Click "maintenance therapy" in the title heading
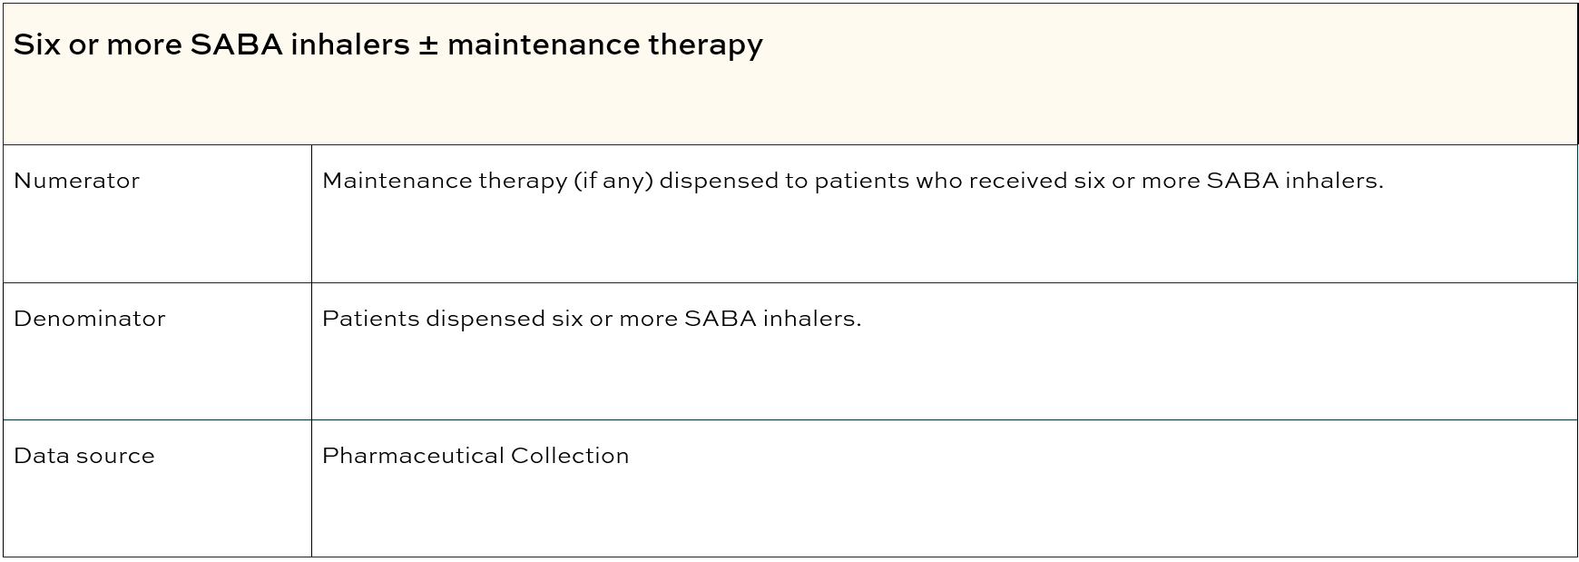This screenshot has height=562, width=1579. (604, 44)
